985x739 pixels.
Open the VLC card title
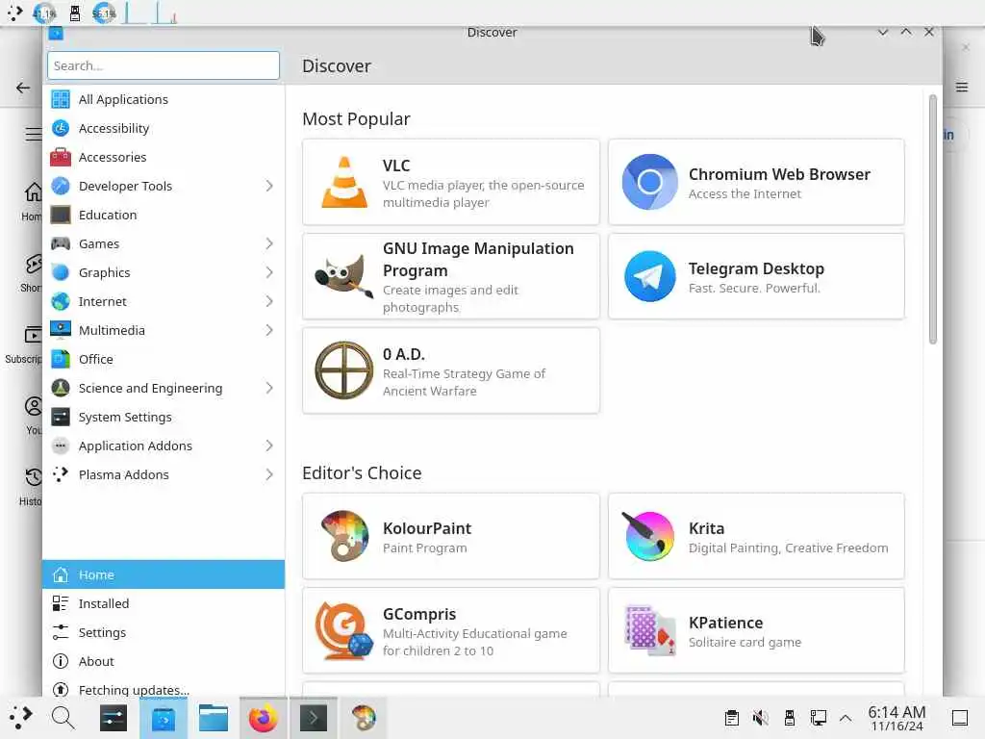396,166
